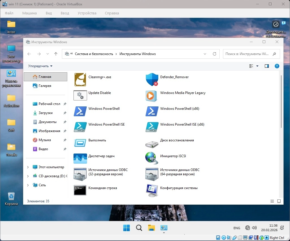Open the Машина menu in VirtualBox
Screen dimensions: 290x241
coord(29,13)
